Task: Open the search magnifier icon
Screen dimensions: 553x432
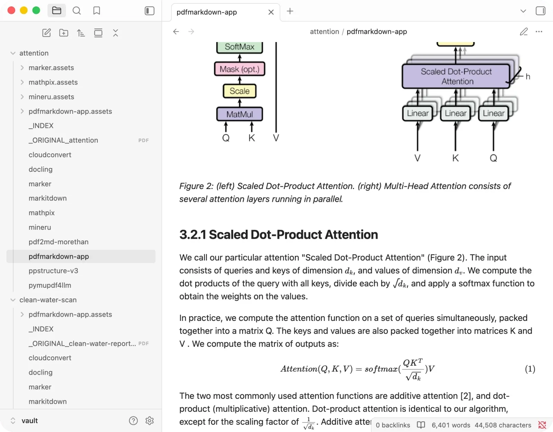Action: [x=77, y=11]
